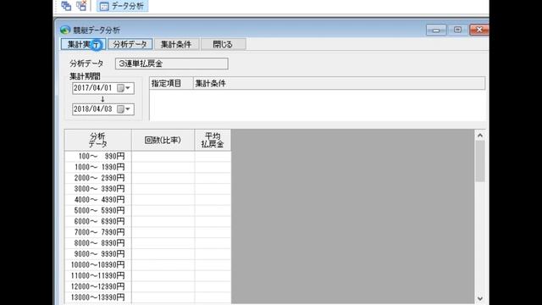
Task: Select the 8000～ 8990円 row
Action: tap(147, 243)
